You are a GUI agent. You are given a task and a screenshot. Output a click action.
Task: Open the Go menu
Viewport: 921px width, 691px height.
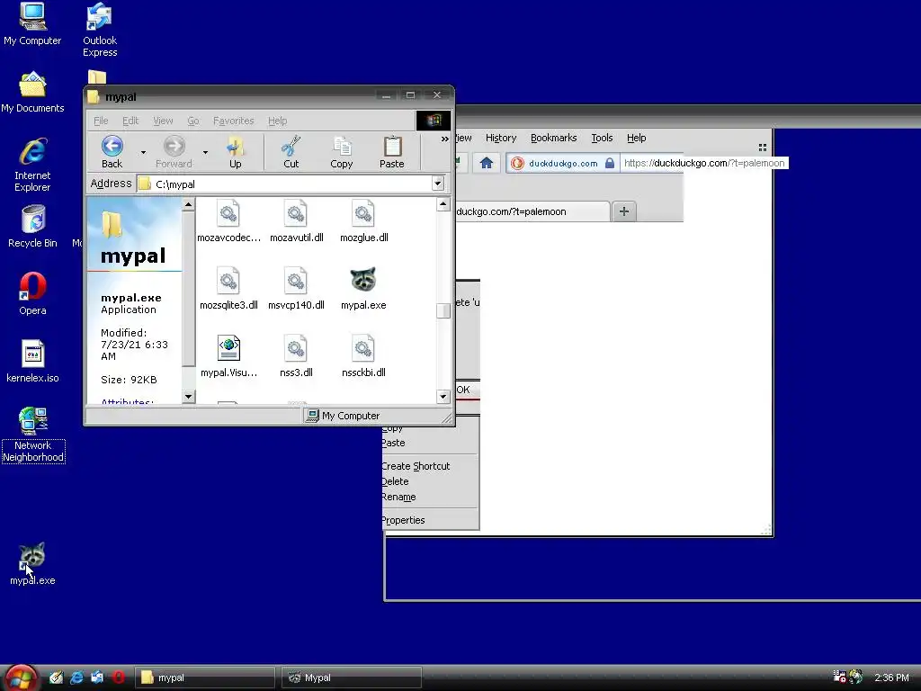tap(193, 121)
